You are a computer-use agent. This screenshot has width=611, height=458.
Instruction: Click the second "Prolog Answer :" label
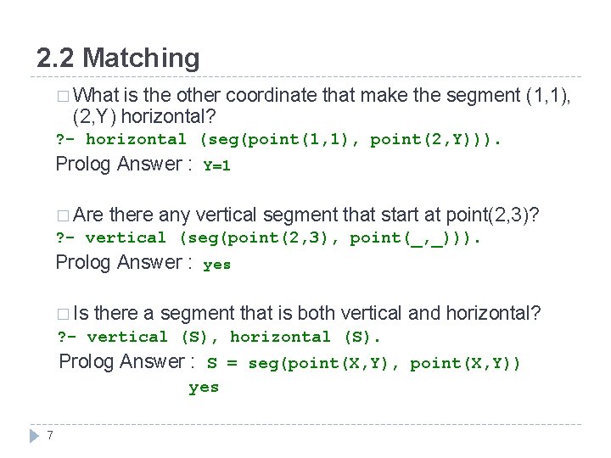[x=124, y=262]
